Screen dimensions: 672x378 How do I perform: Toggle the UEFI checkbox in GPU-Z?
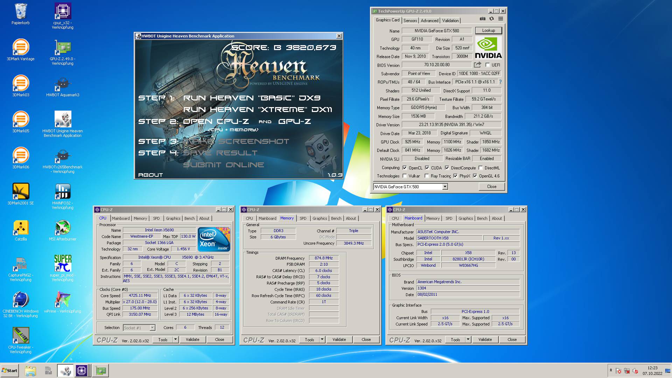pyautogui.click(x=488, y=65)
